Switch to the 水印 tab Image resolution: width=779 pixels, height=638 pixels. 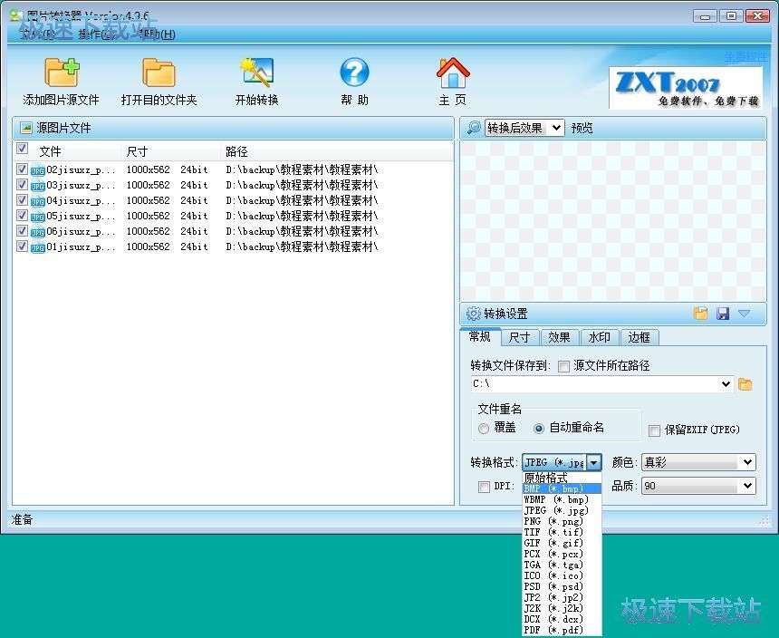tap(599, 337)
